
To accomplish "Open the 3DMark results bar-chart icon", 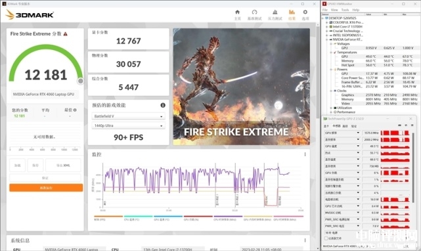I will click(x=292, y=12).
